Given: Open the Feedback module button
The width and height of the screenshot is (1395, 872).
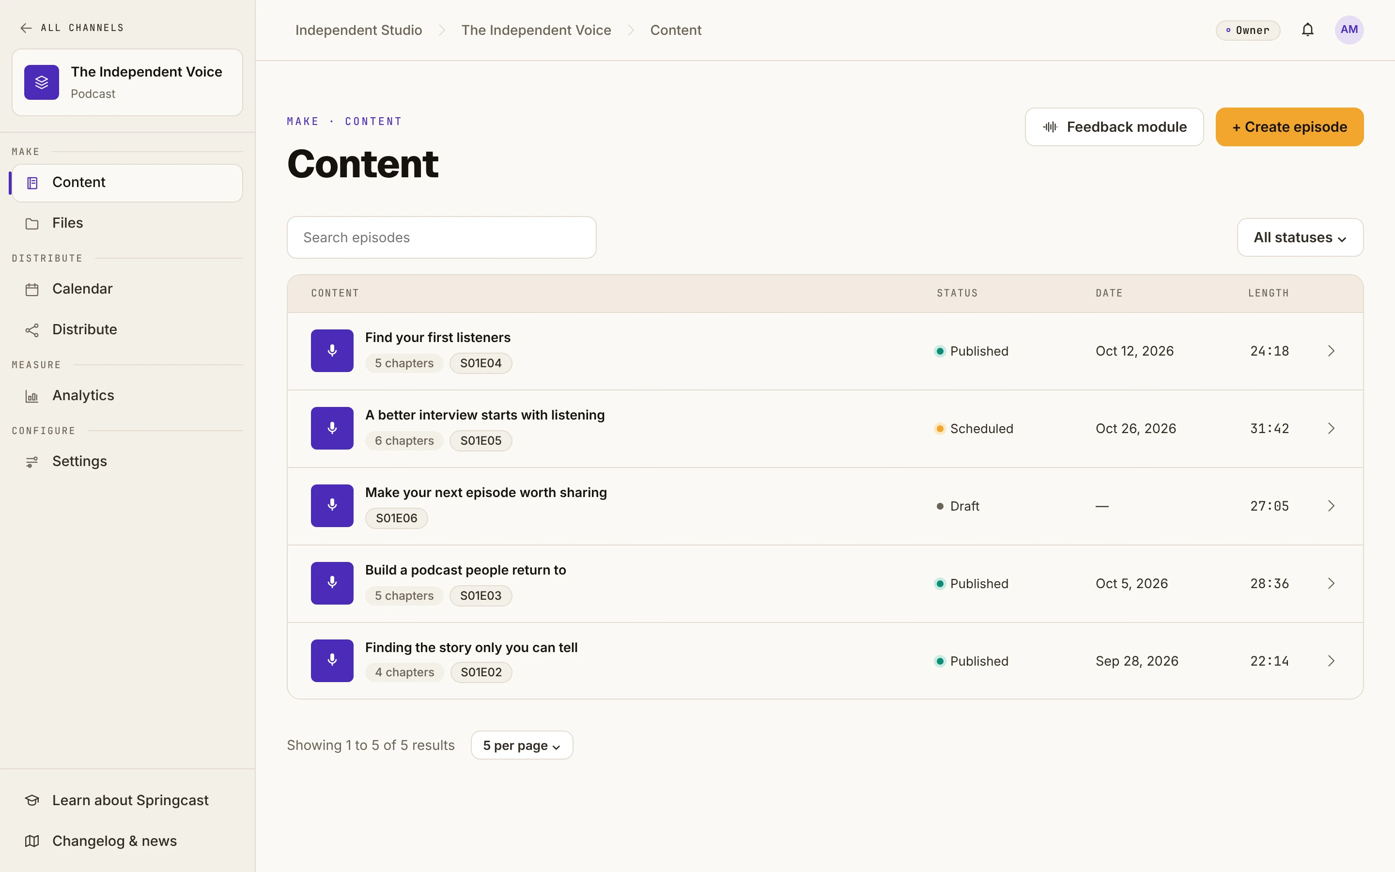Looking at the screenshot, I should [1114, 127].
